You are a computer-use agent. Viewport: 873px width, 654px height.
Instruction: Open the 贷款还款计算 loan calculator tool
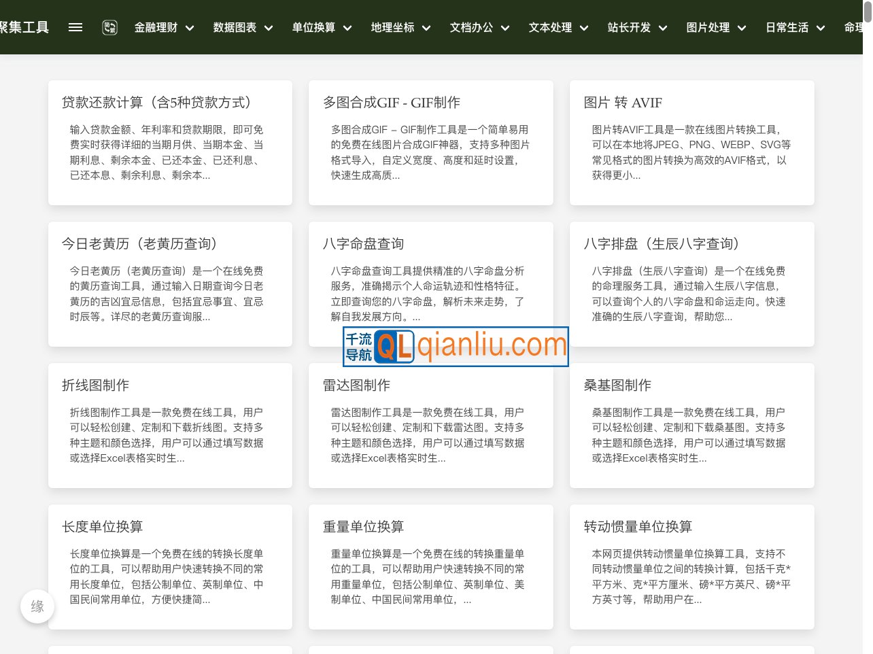(169, 142)
